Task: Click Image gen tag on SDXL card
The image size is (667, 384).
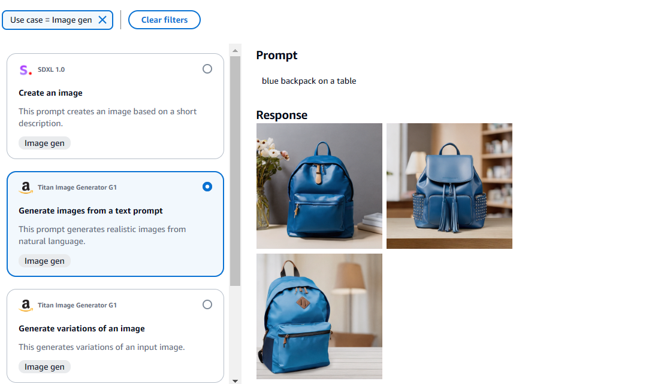Action: 45,143
